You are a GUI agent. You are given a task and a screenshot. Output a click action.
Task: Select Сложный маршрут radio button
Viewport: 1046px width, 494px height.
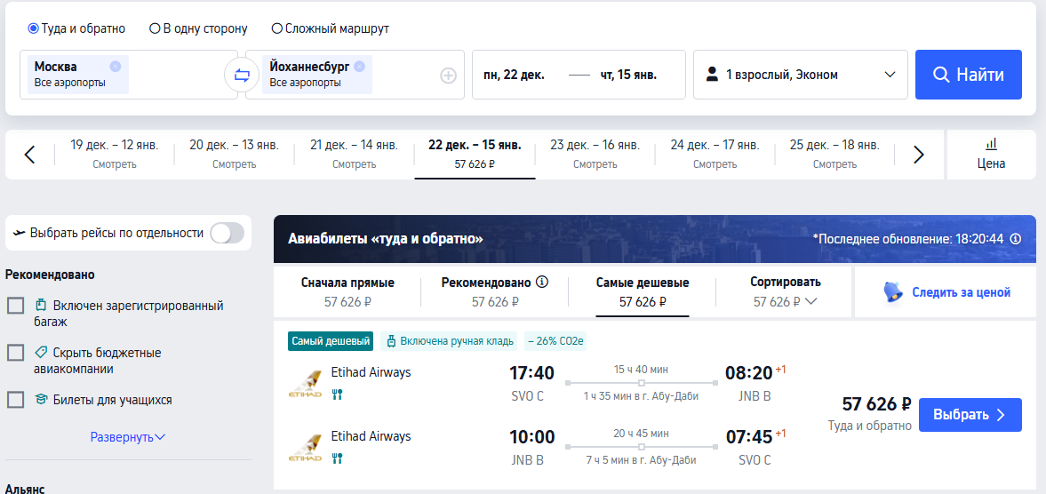coord(277,28)
